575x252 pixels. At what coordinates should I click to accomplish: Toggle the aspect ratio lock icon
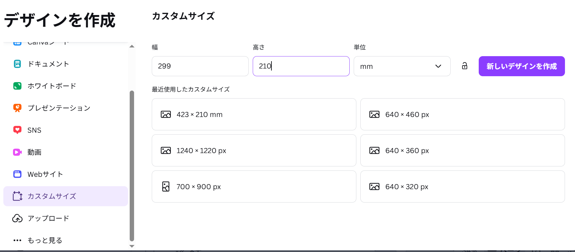tap(465, 66)
